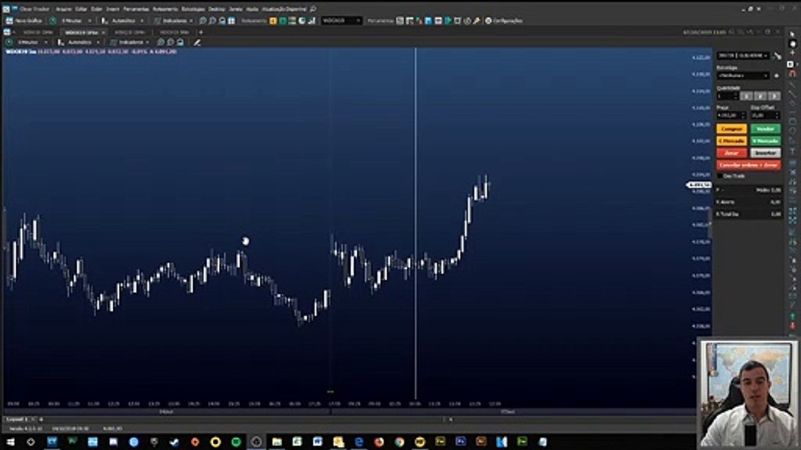Viewport: 801px width, 450px height.
Task: Click the magnet snap tool icon
Action: tap(792, 74)
